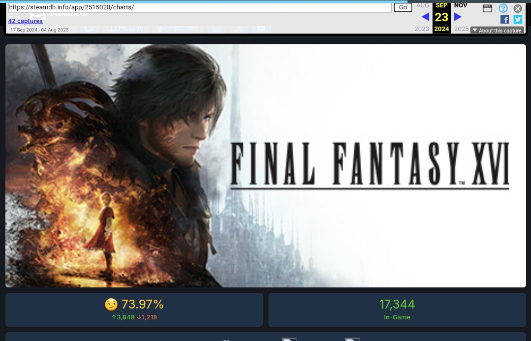Click the 17,344 in-game player count
Image resolution: width=531 pixels, height=341 pixels.
(x=397, y=305)
